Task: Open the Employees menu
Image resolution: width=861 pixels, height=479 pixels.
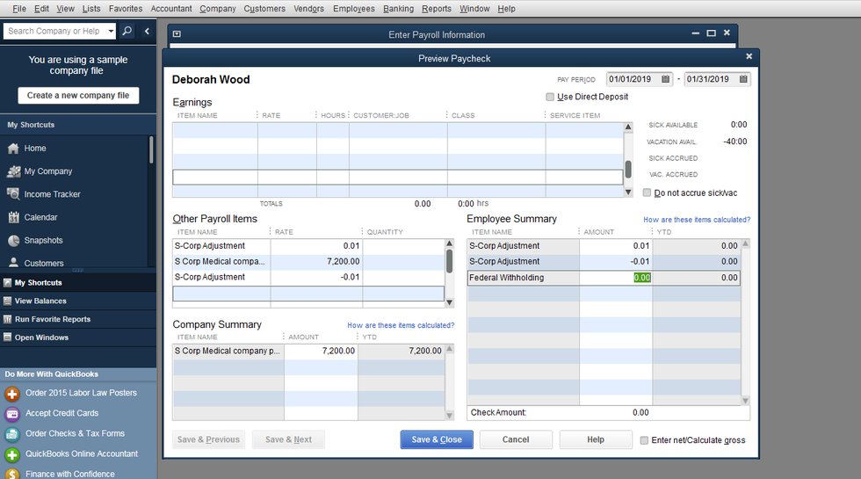Action: click(353, 9)
